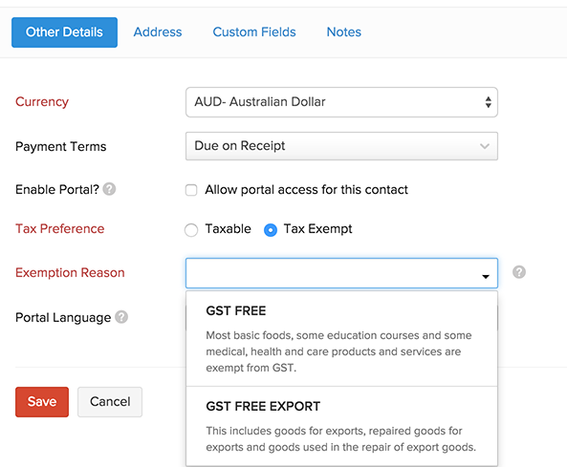
Task: Show help for Portal Language
Action: point(121,317)
